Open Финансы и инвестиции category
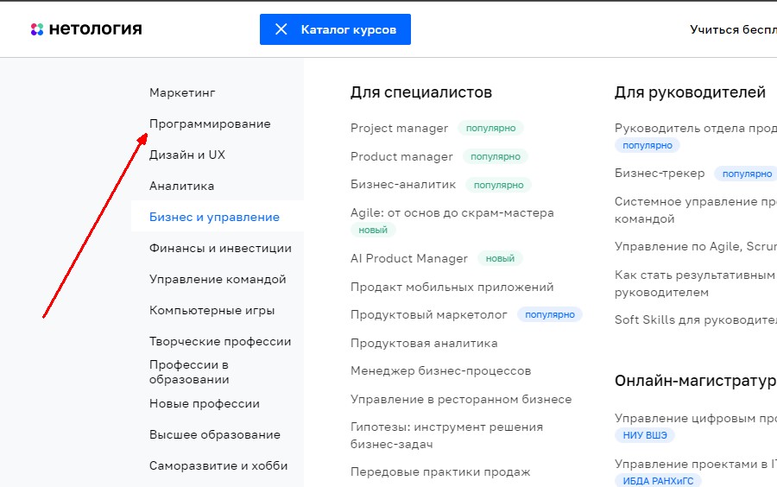Viewport: 777px width, 487px height. point(220,248)
